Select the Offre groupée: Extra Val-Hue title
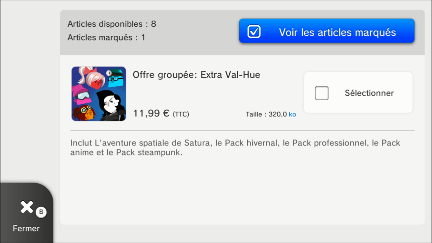This screenshot has height=243, width=432. click(196, 75)
